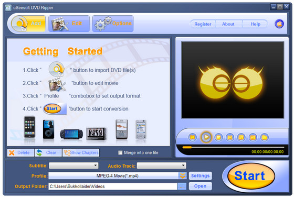
Task: Expand the Subtitle dropdown
Action: [73, 166]
